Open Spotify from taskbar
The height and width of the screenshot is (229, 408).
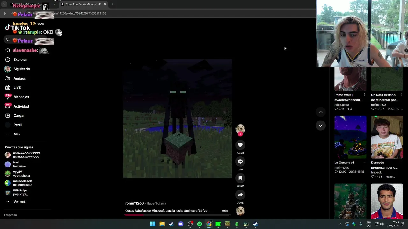point(200,224)
